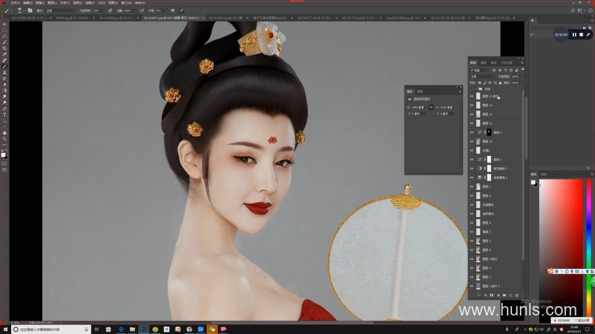The width and height of the screenshot is (595, 334).
Task: Create a new group folder icon
Action: pos(505,296)
